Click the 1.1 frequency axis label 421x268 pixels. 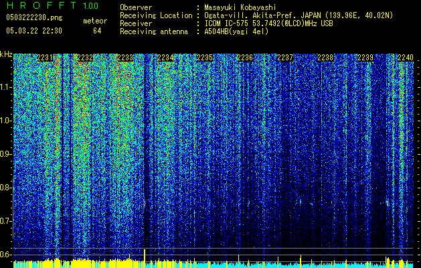point(6,87)
